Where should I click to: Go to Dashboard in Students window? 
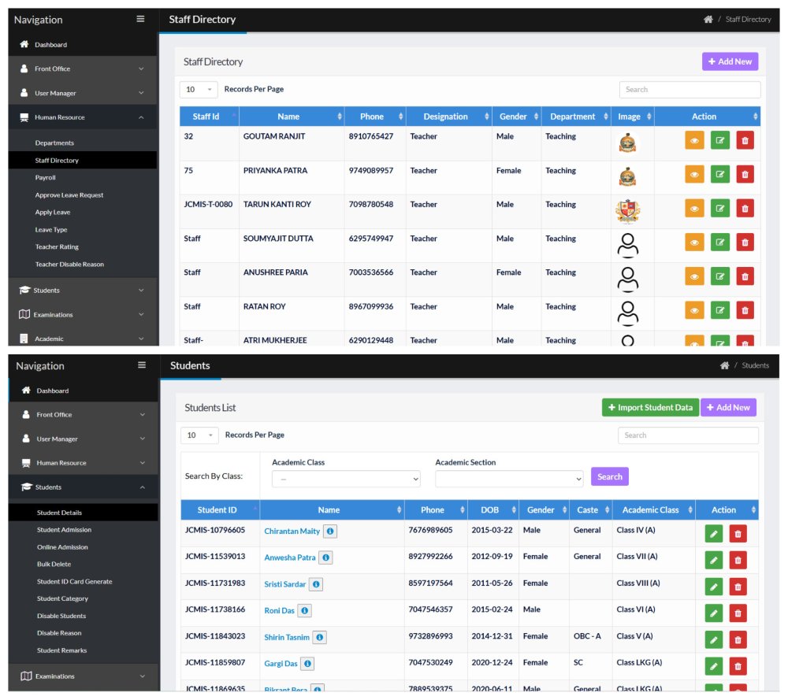pos(84,391)
